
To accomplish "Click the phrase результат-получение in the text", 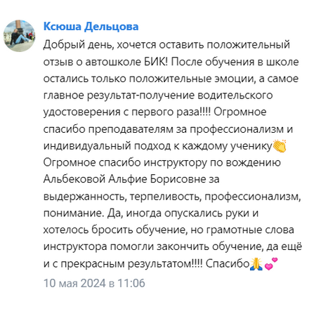I will point(141,96).
